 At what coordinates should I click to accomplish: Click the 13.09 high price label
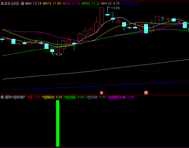(115, 8)
